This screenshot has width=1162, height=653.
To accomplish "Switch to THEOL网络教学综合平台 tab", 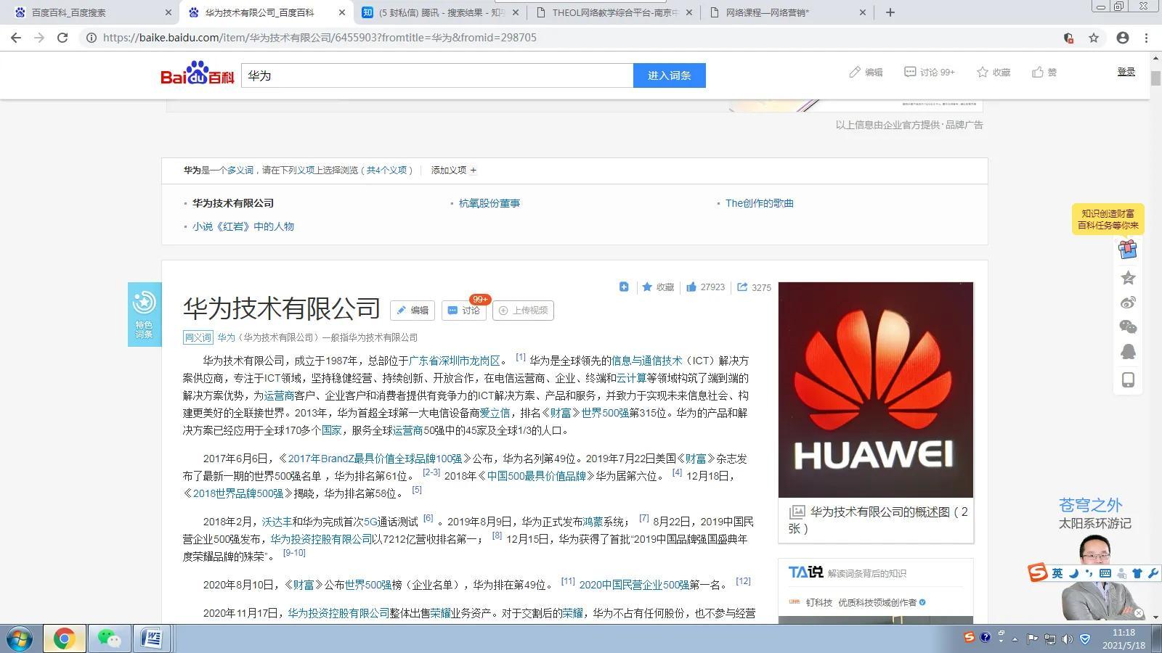I will click(x=614, y=12).
